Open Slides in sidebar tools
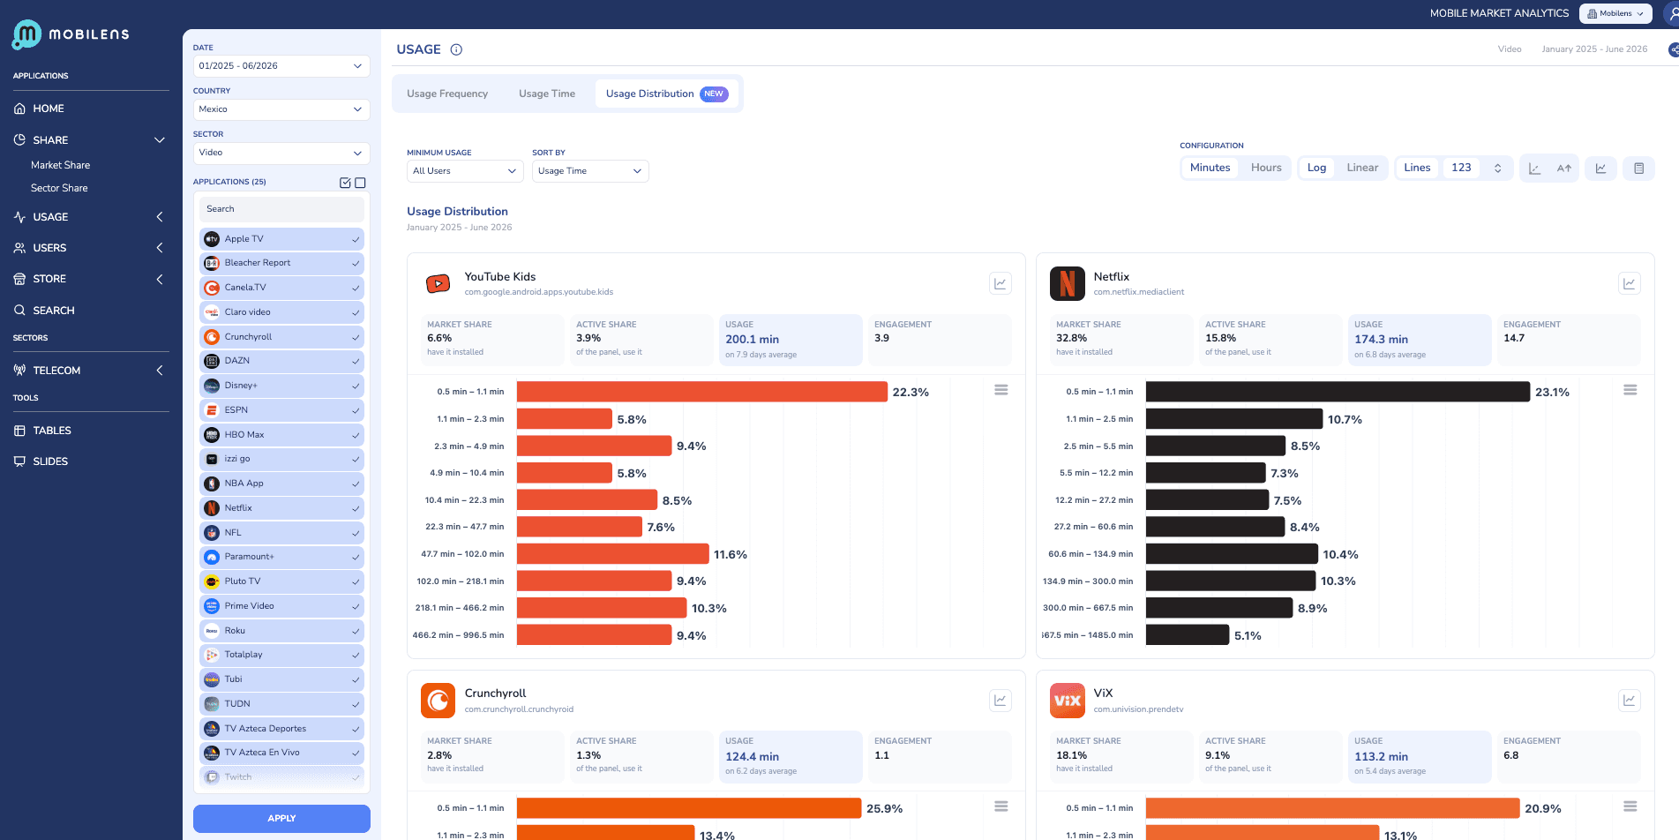Viewport: 1679px width, 840px height. point(50,461)
